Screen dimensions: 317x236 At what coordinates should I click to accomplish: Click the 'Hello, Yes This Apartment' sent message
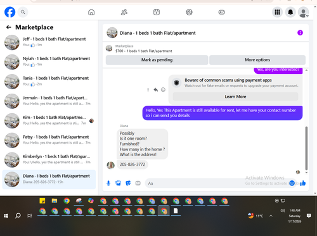(x=223, y=113)
